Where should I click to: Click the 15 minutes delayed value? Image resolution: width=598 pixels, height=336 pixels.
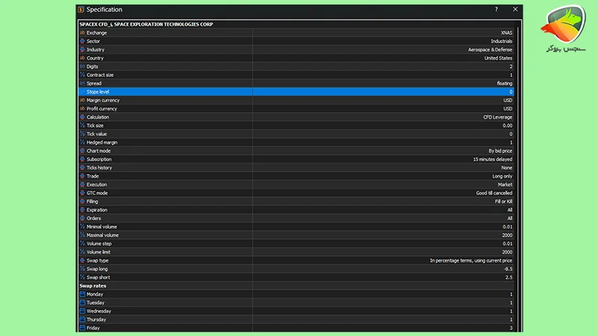(x=493, y=159)
